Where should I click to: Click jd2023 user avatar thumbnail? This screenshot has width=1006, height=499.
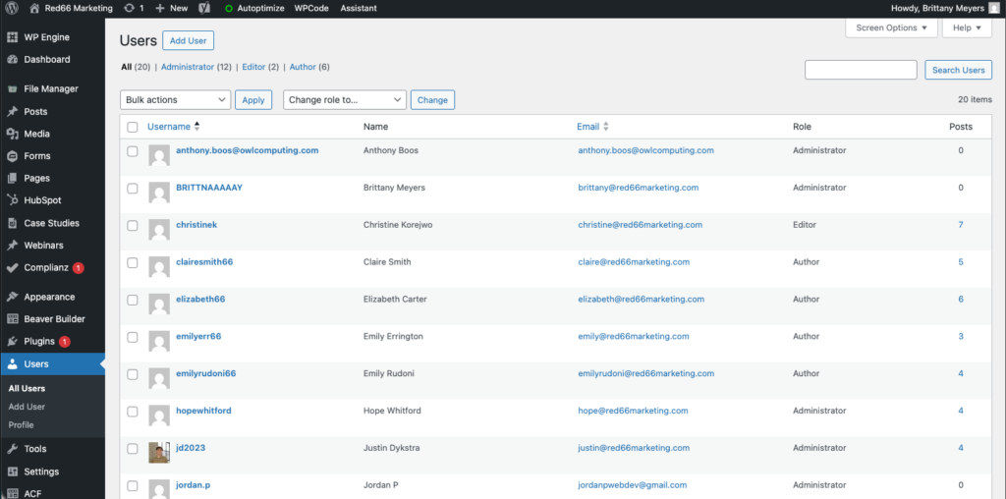tap(158, 452)
